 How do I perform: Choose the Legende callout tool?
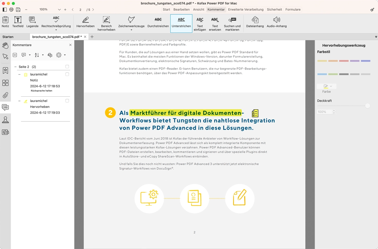coord(32,22)
